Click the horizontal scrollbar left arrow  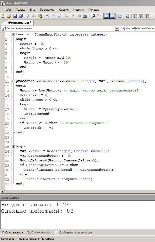pyautogui.click(x=2, y=192)
